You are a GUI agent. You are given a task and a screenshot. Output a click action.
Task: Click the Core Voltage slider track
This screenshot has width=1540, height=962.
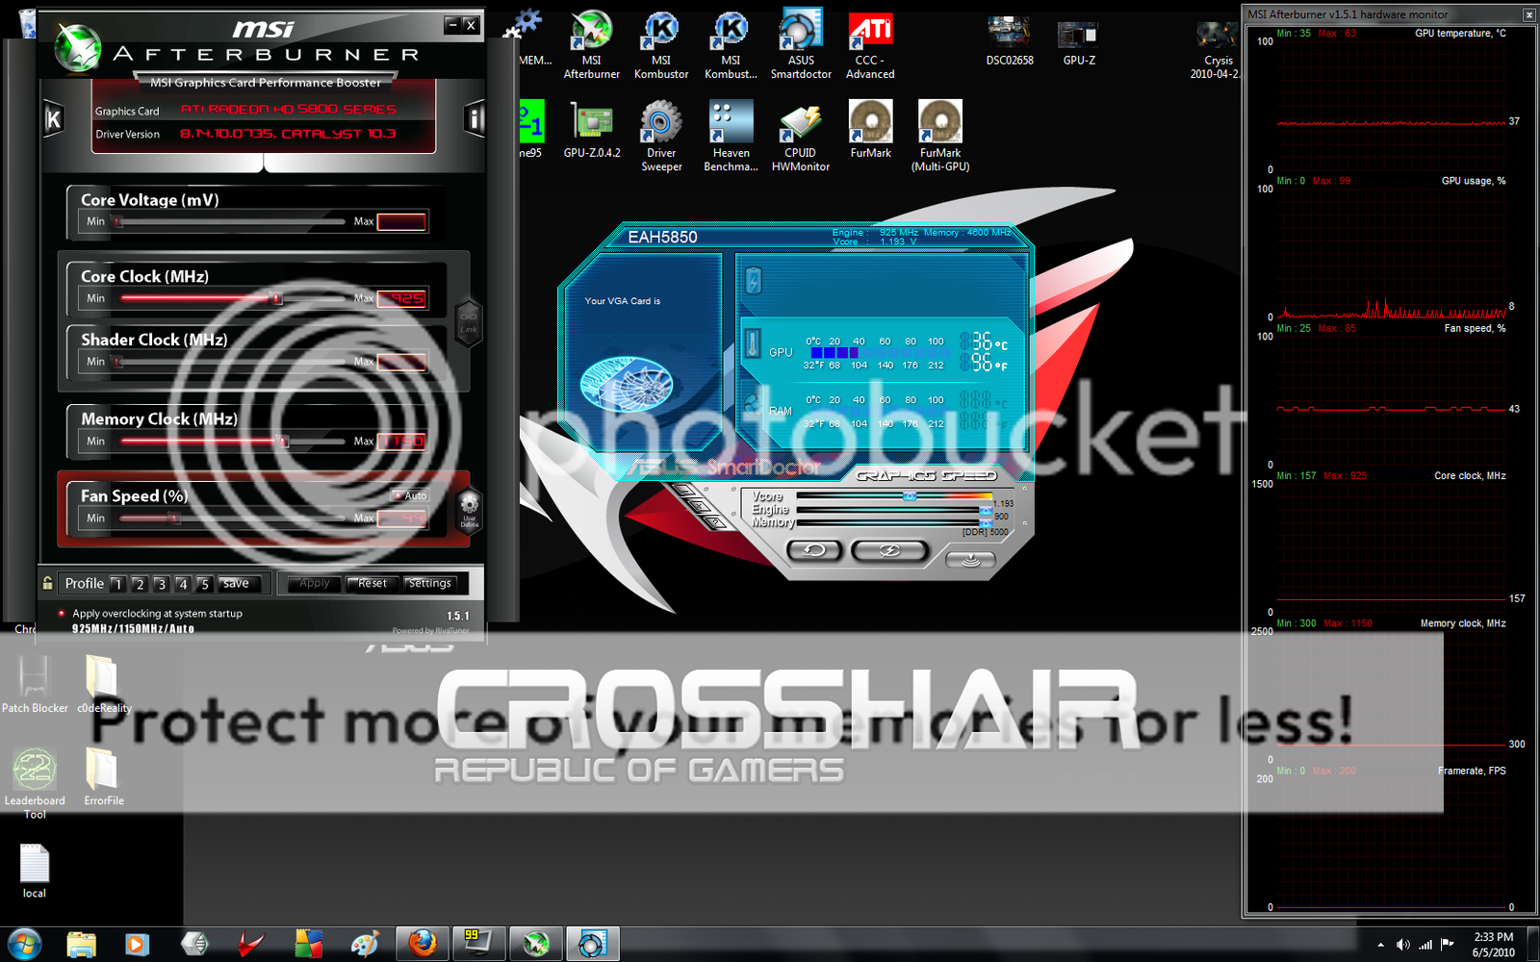click(229, 221)
